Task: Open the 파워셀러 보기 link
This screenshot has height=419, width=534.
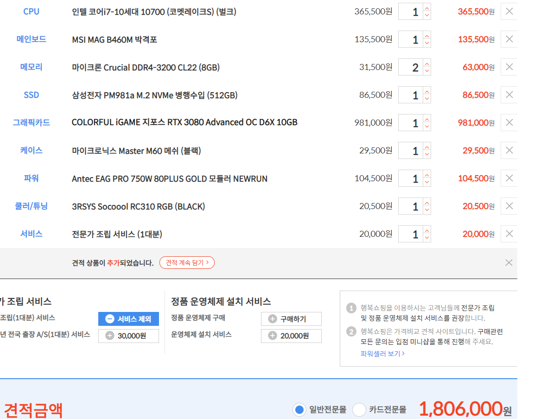Action: pos(382,354)
